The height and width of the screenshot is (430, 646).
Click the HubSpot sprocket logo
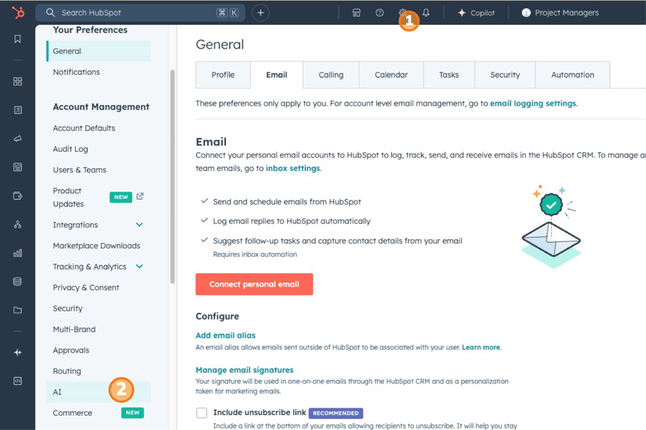coord(18,12)
